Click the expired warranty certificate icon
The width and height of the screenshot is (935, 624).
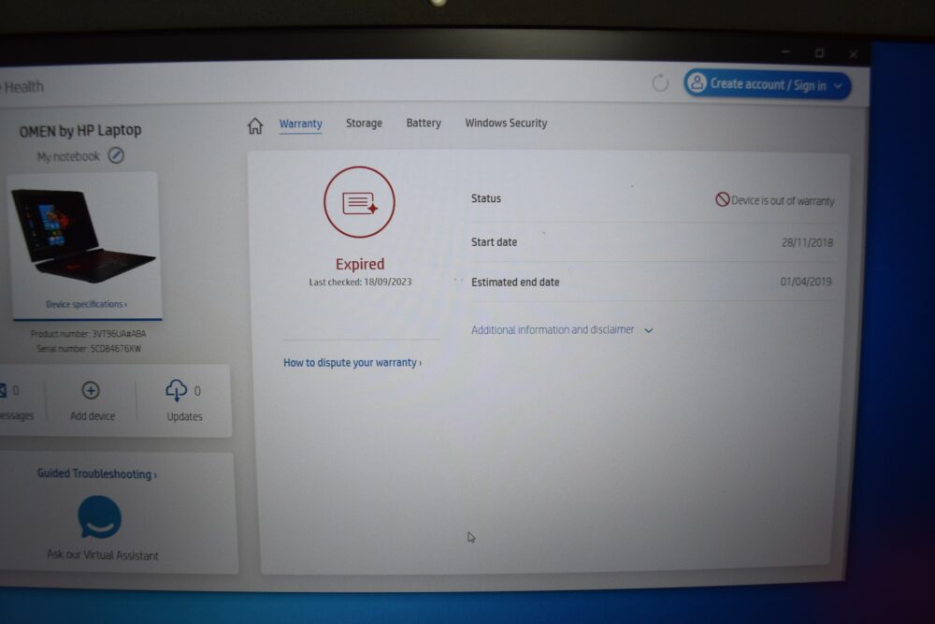coord(359,202)
